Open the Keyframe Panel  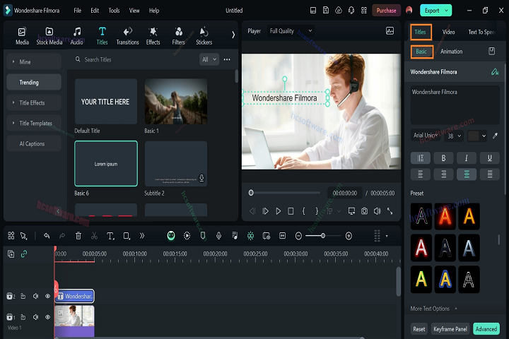[450, 329]
